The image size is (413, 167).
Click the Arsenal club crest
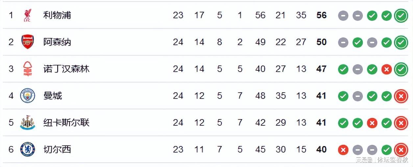[28, 42]
